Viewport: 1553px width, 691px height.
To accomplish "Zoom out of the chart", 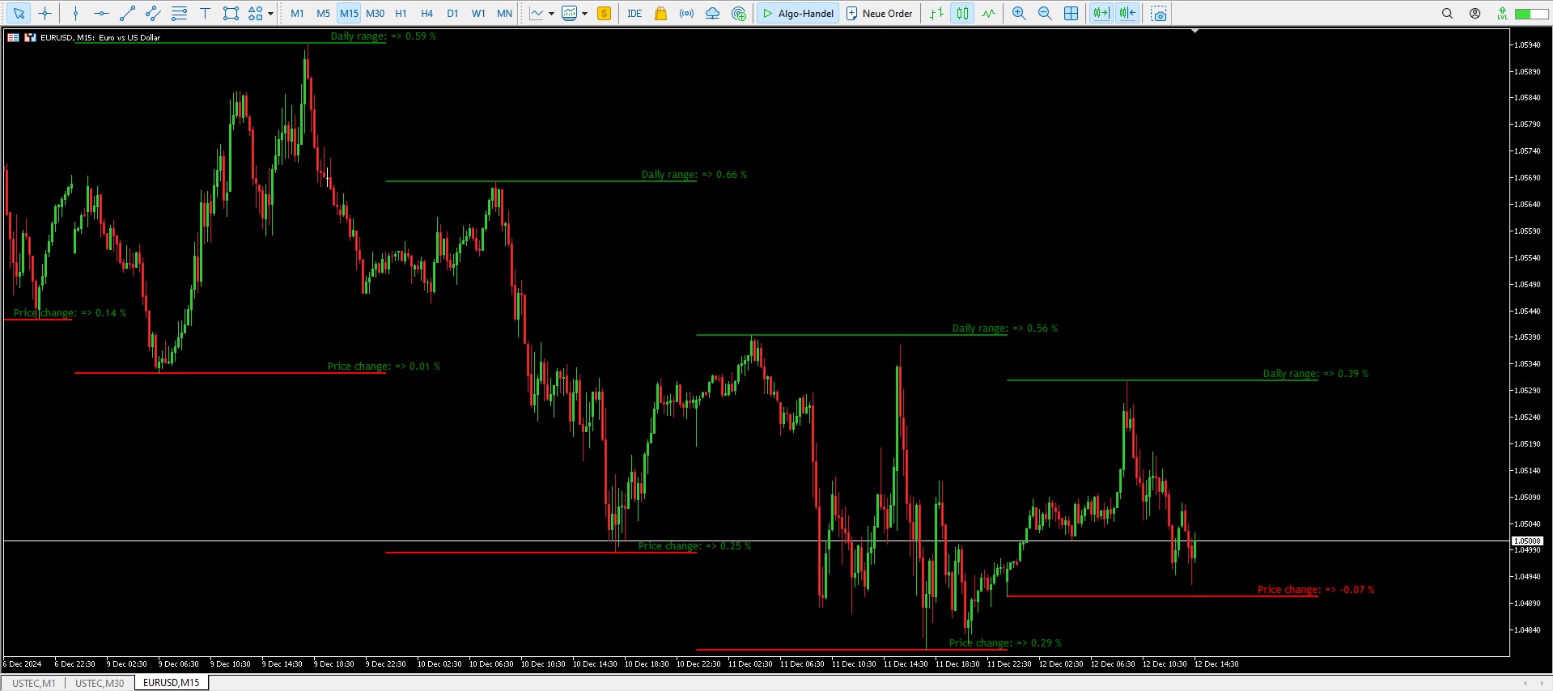I will [x=1045, y=13].
